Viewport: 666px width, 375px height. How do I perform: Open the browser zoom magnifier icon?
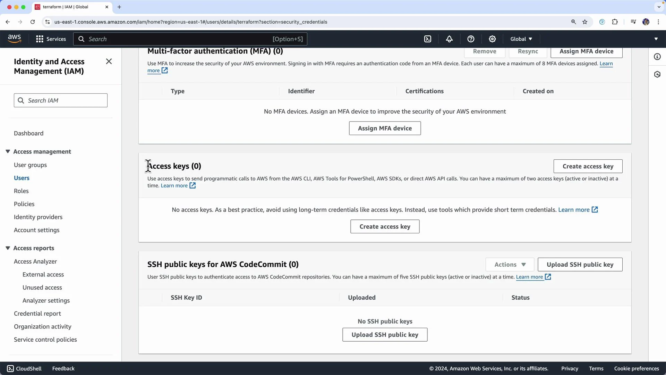pyautogui.click(x=573, y=22)
